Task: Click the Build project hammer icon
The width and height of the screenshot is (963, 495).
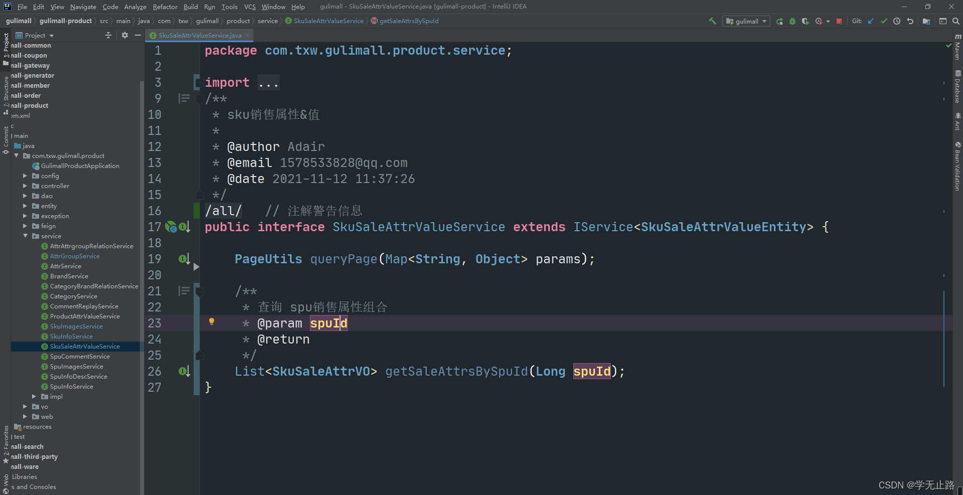Action: tap(712, 21)
